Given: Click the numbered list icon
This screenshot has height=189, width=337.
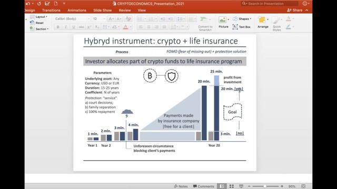Looking at the screenshot, I should pyautogui.click(x=151, y=19).
